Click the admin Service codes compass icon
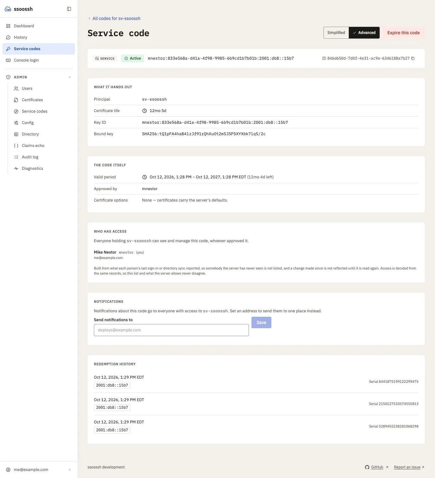The height and width of the screenshot is (478, 435). point(16,111)
